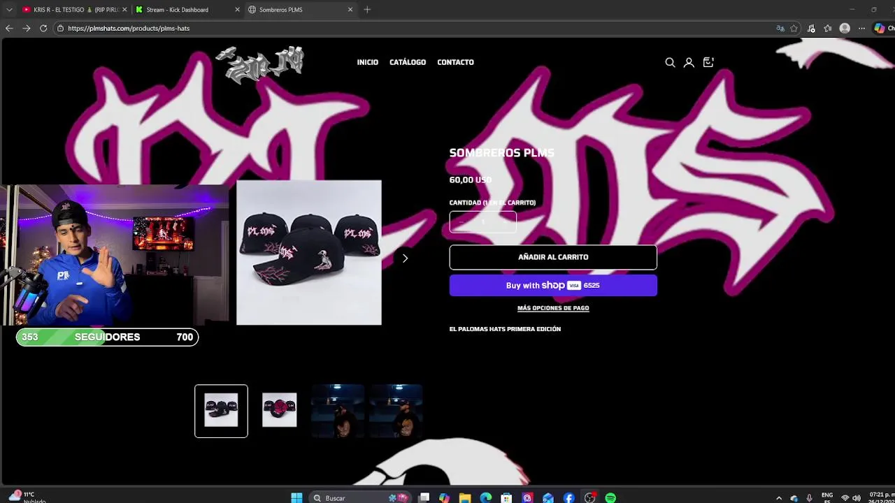
Task: Click Buy with Shop pay button
Action: pyautogui.click(x=553, y=285)
